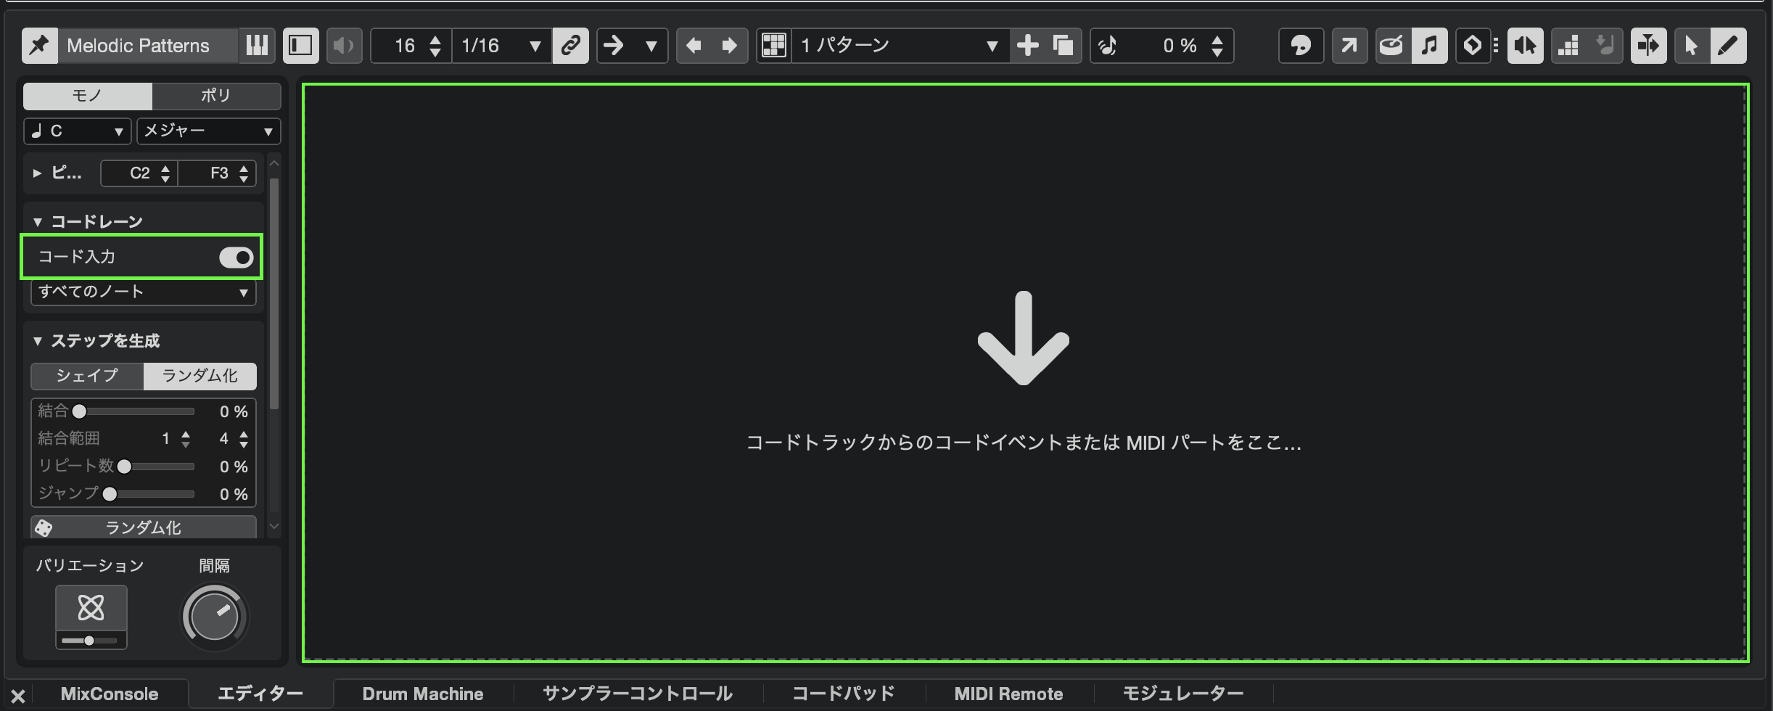Toggle the コード入力 switch
Image resolution: width=1773 pixels, height=711 pixels.
coord(236,258)
